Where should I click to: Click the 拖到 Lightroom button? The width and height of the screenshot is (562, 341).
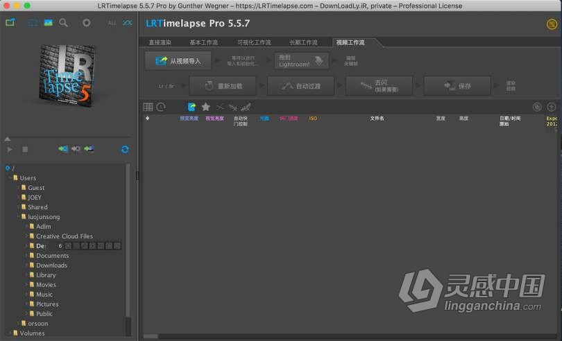(x=301, y=61)
